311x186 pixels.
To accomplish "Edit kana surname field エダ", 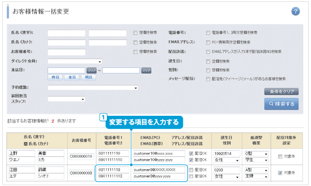I will pos(22,176).
